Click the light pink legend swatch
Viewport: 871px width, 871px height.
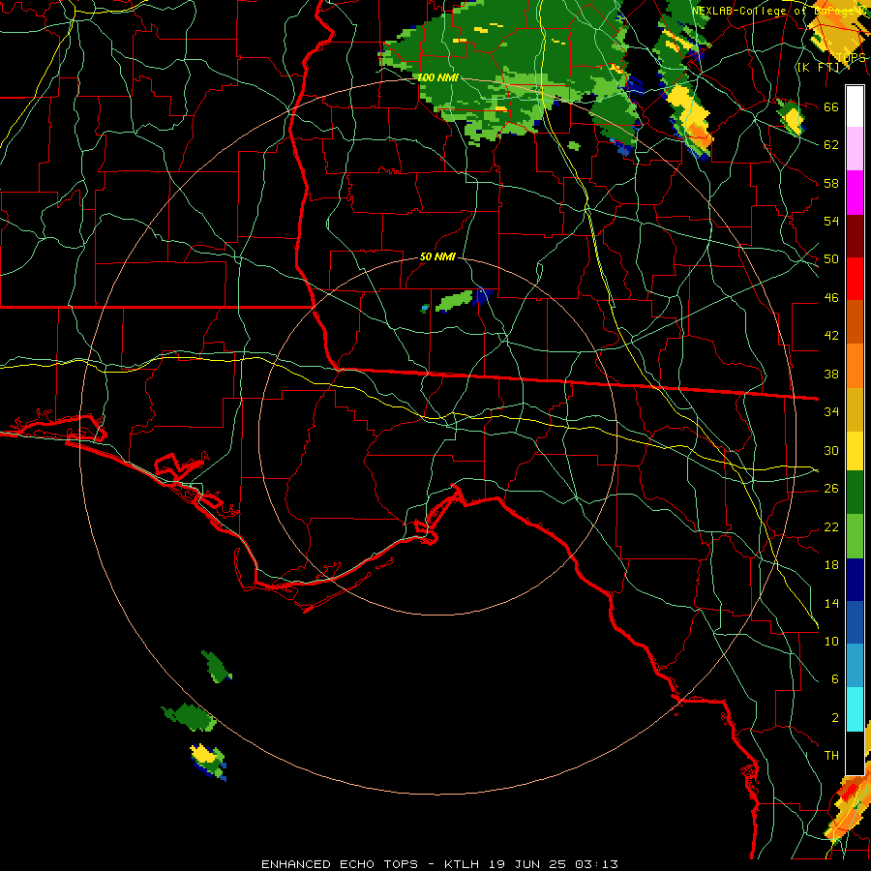click(855, 149)
